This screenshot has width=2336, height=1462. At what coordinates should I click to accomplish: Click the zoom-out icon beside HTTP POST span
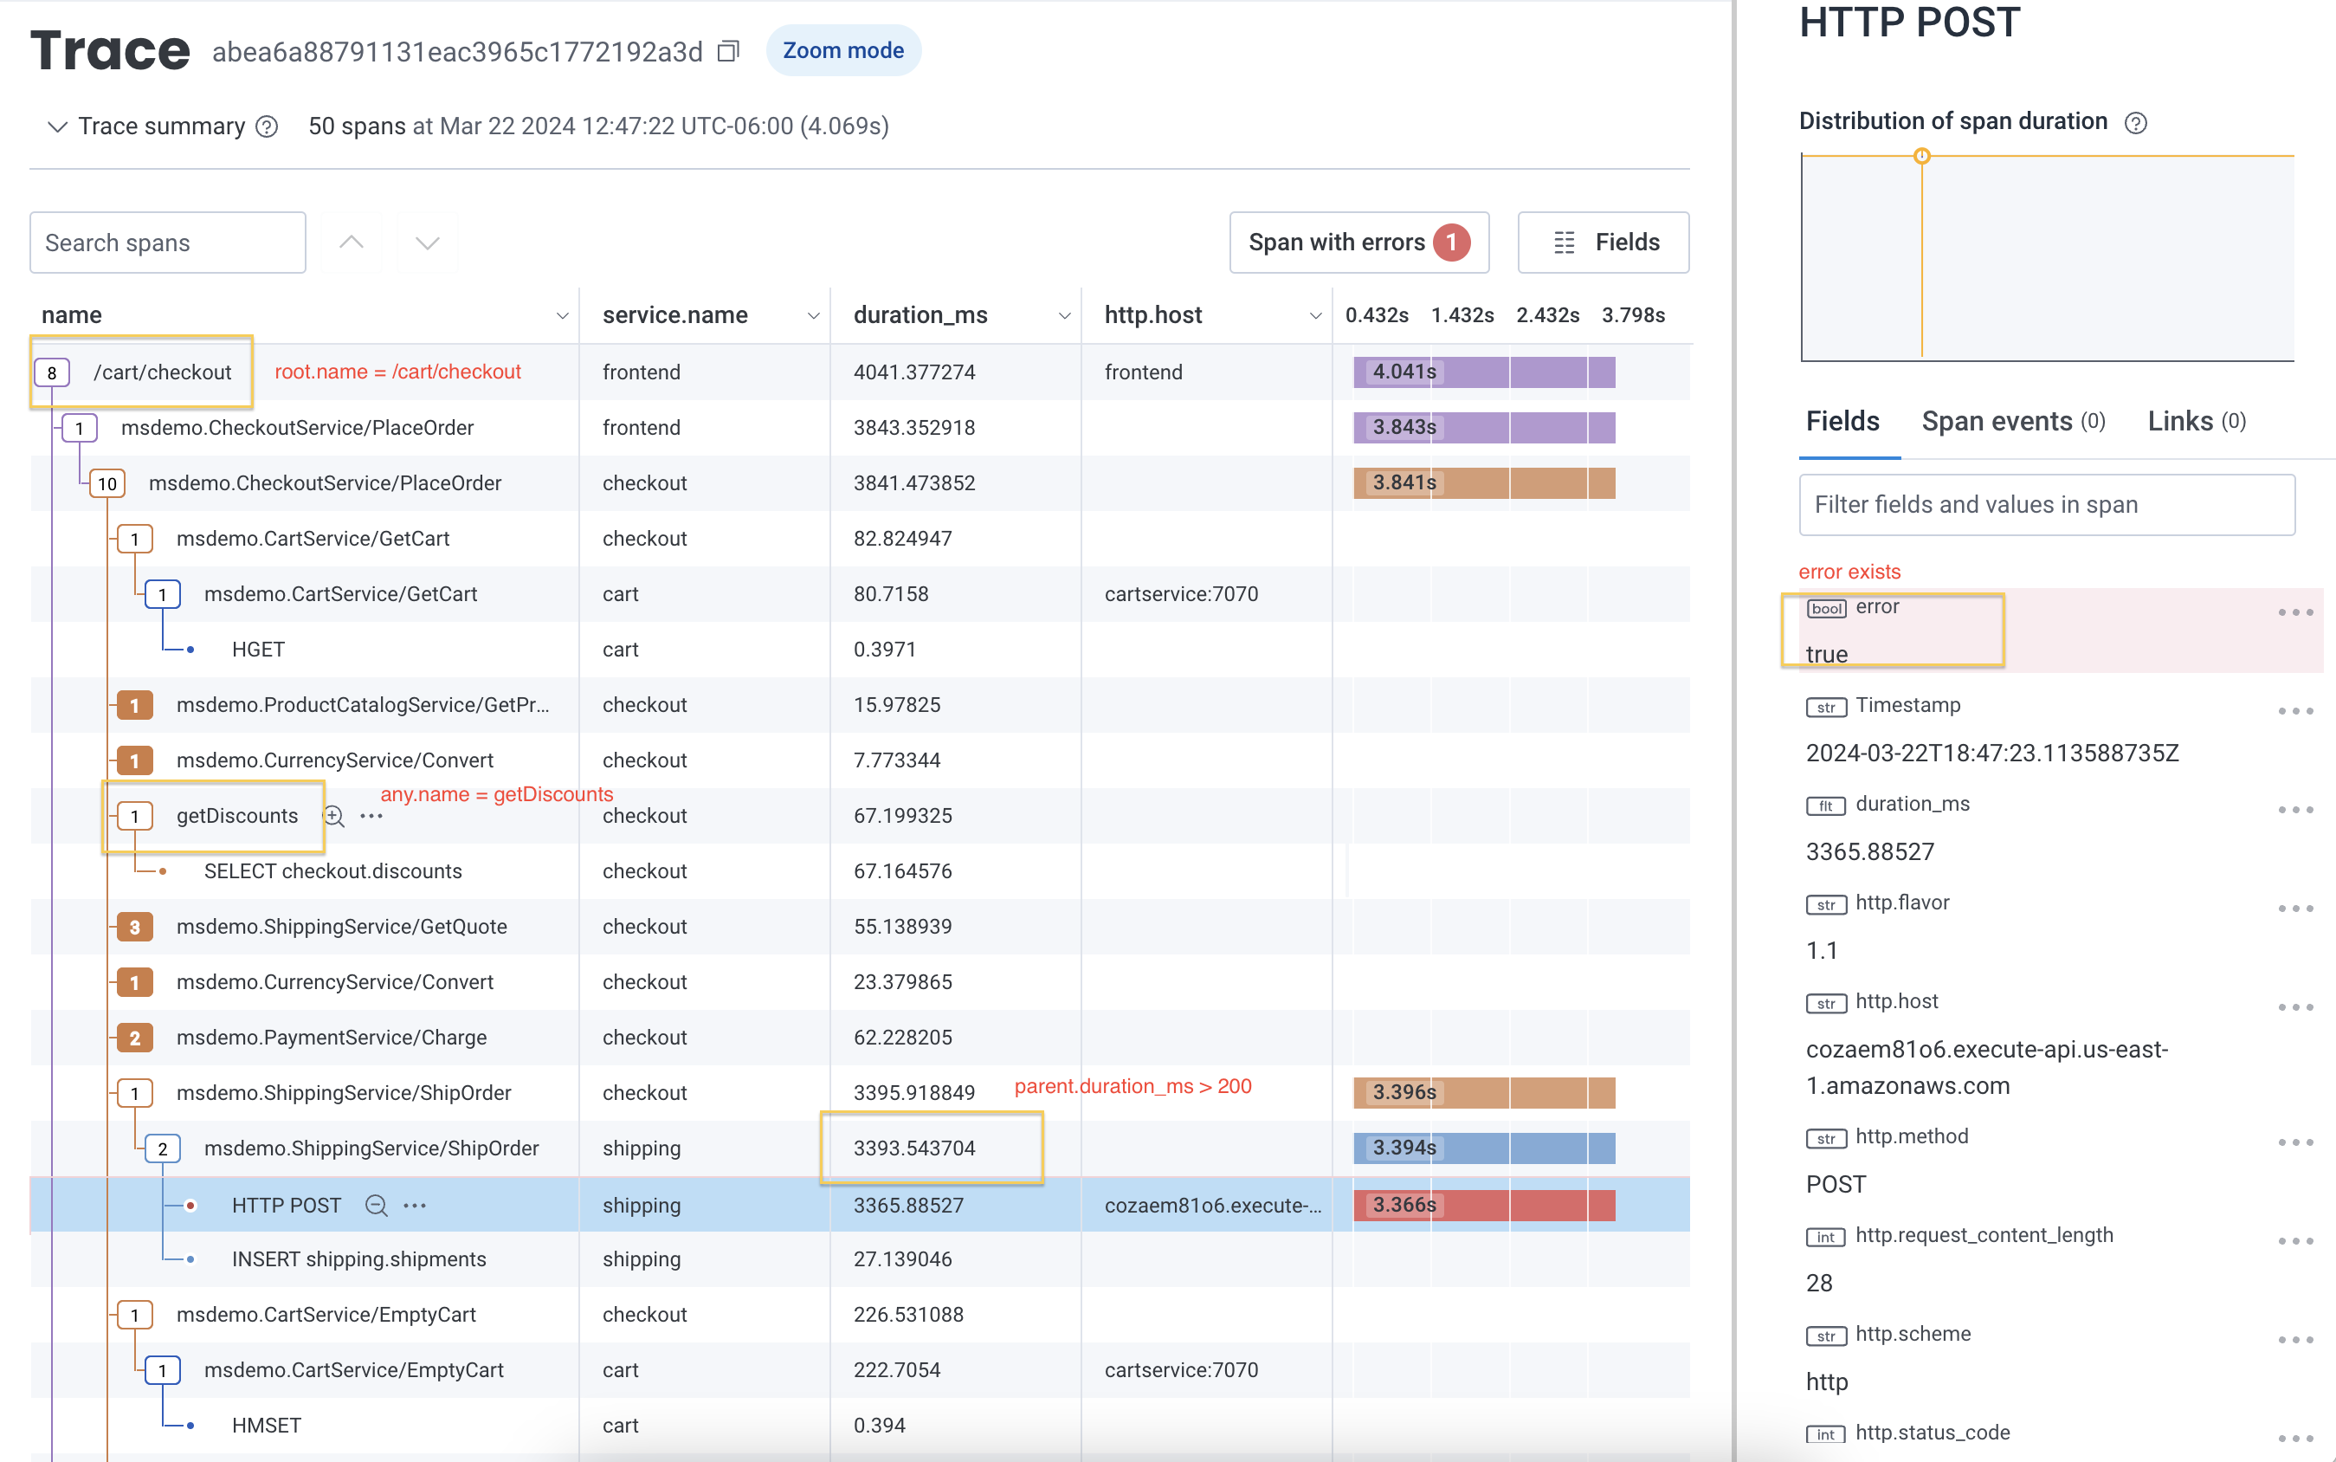point(375,1206)
